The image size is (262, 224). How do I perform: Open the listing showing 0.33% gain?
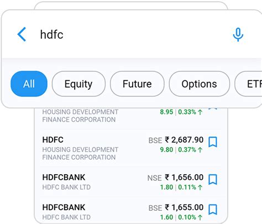pos(131,116)
